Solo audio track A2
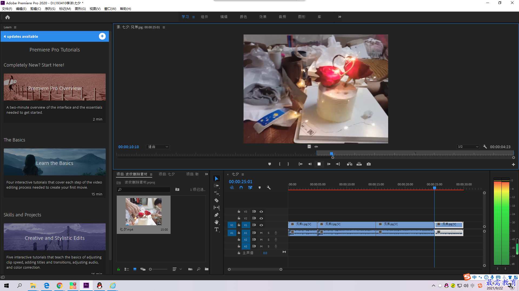 [x=268, y=240]
